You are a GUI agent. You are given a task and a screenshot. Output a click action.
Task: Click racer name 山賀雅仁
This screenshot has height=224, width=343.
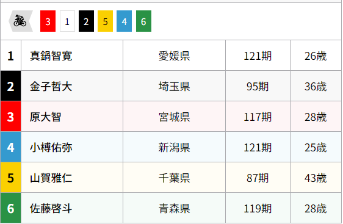[x=51, y=178]
